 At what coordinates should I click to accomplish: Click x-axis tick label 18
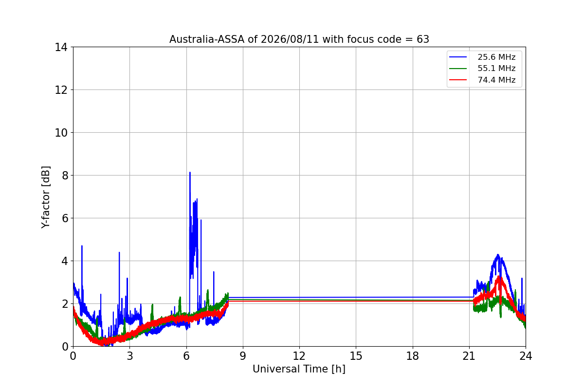tap(413, 355)
